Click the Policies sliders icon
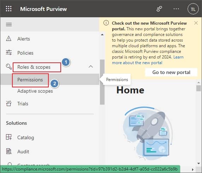The image size is (202, 173). point(9,52)
